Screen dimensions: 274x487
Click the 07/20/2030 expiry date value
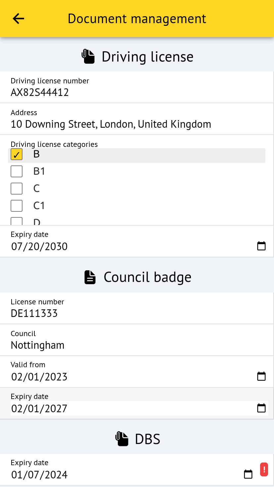click(x=40, y=246)
